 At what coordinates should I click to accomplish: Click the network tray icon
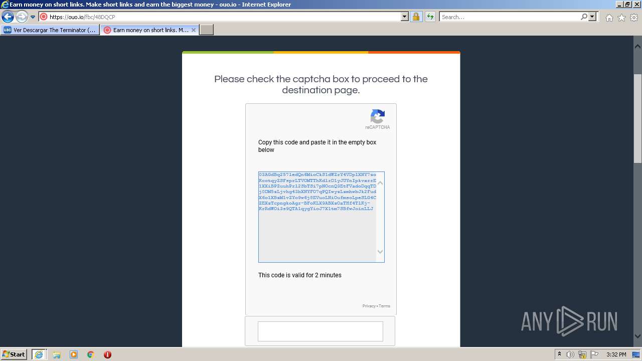point(582,354)
